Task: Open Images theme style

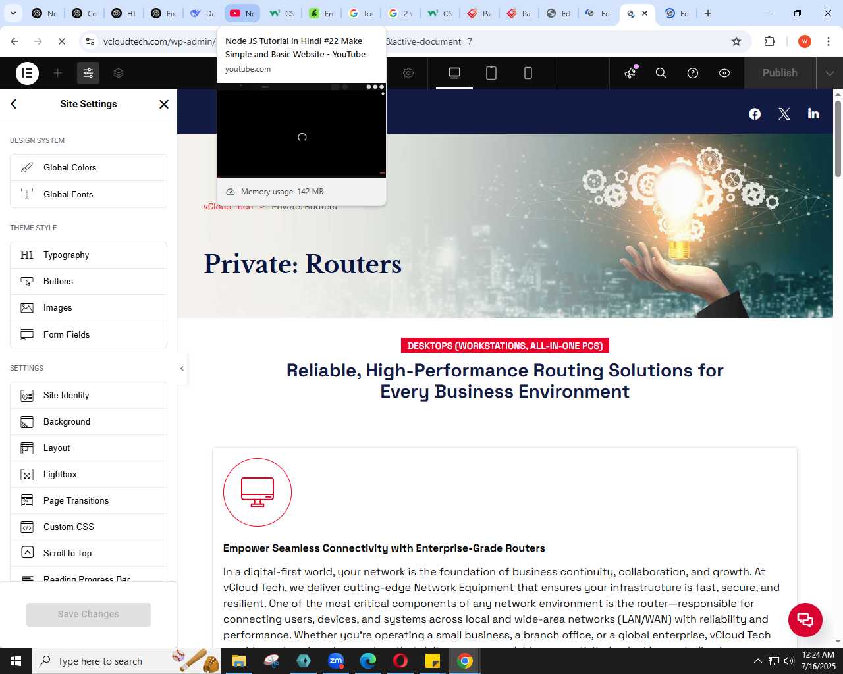Action: (88, 308)
